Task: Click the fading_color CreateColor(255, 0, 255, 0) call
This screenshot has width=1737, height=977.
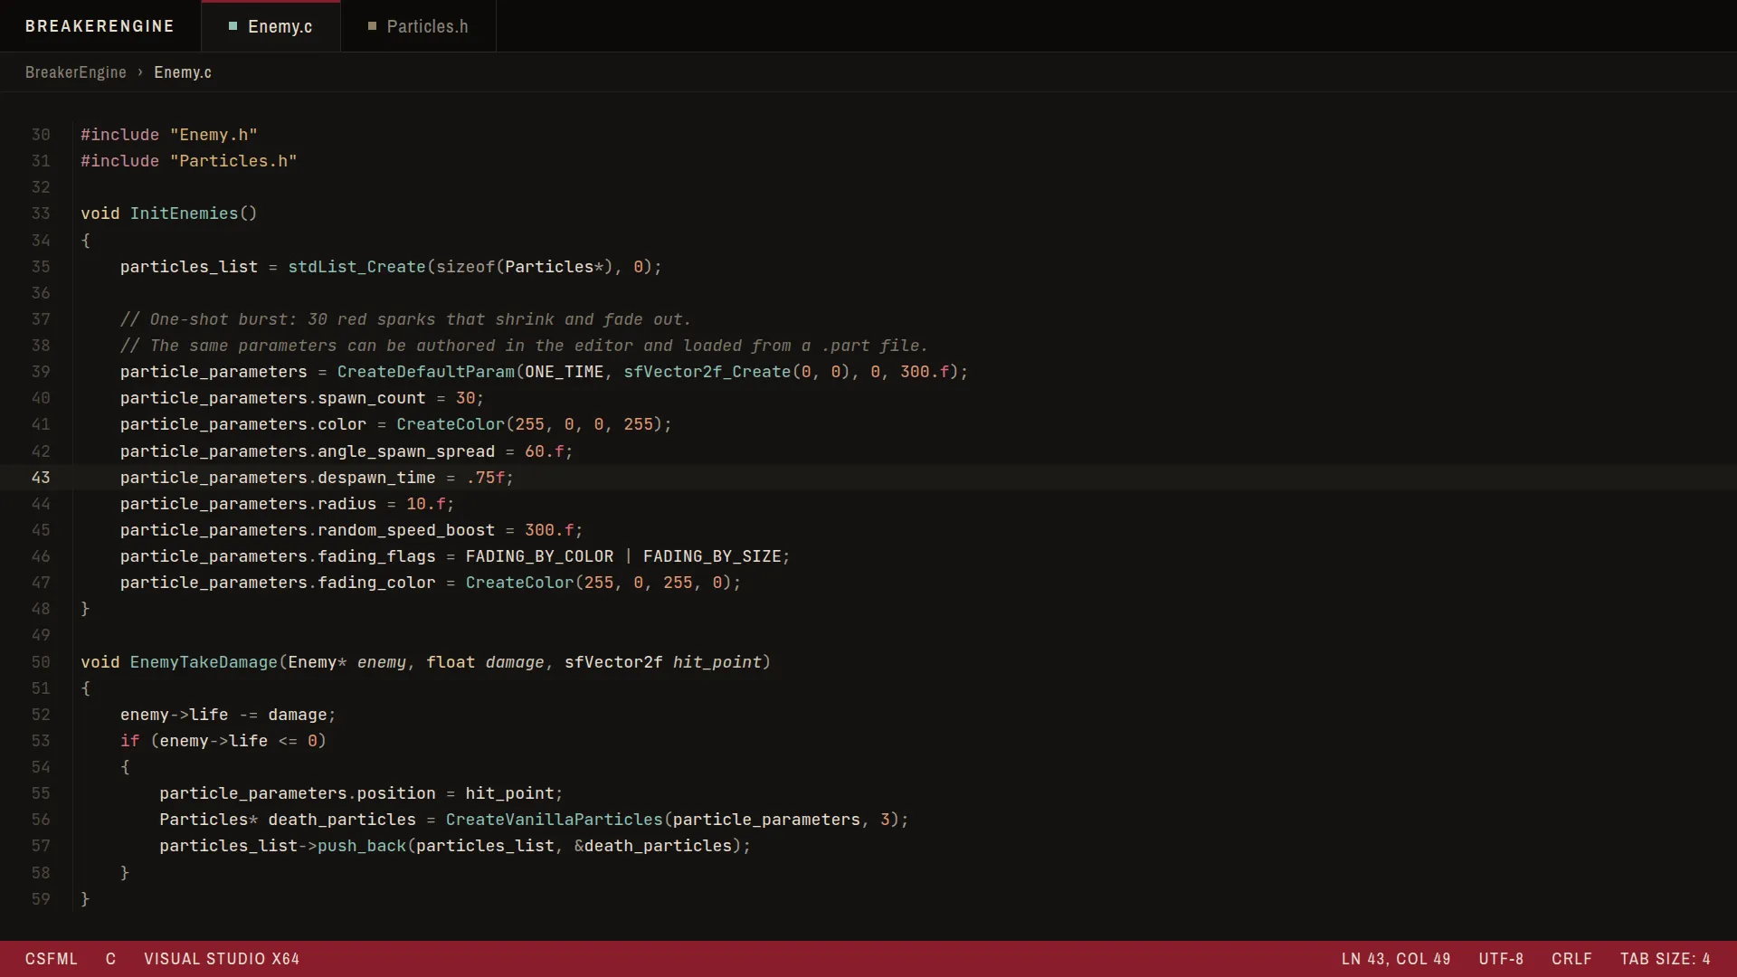Action: [599, 583]
